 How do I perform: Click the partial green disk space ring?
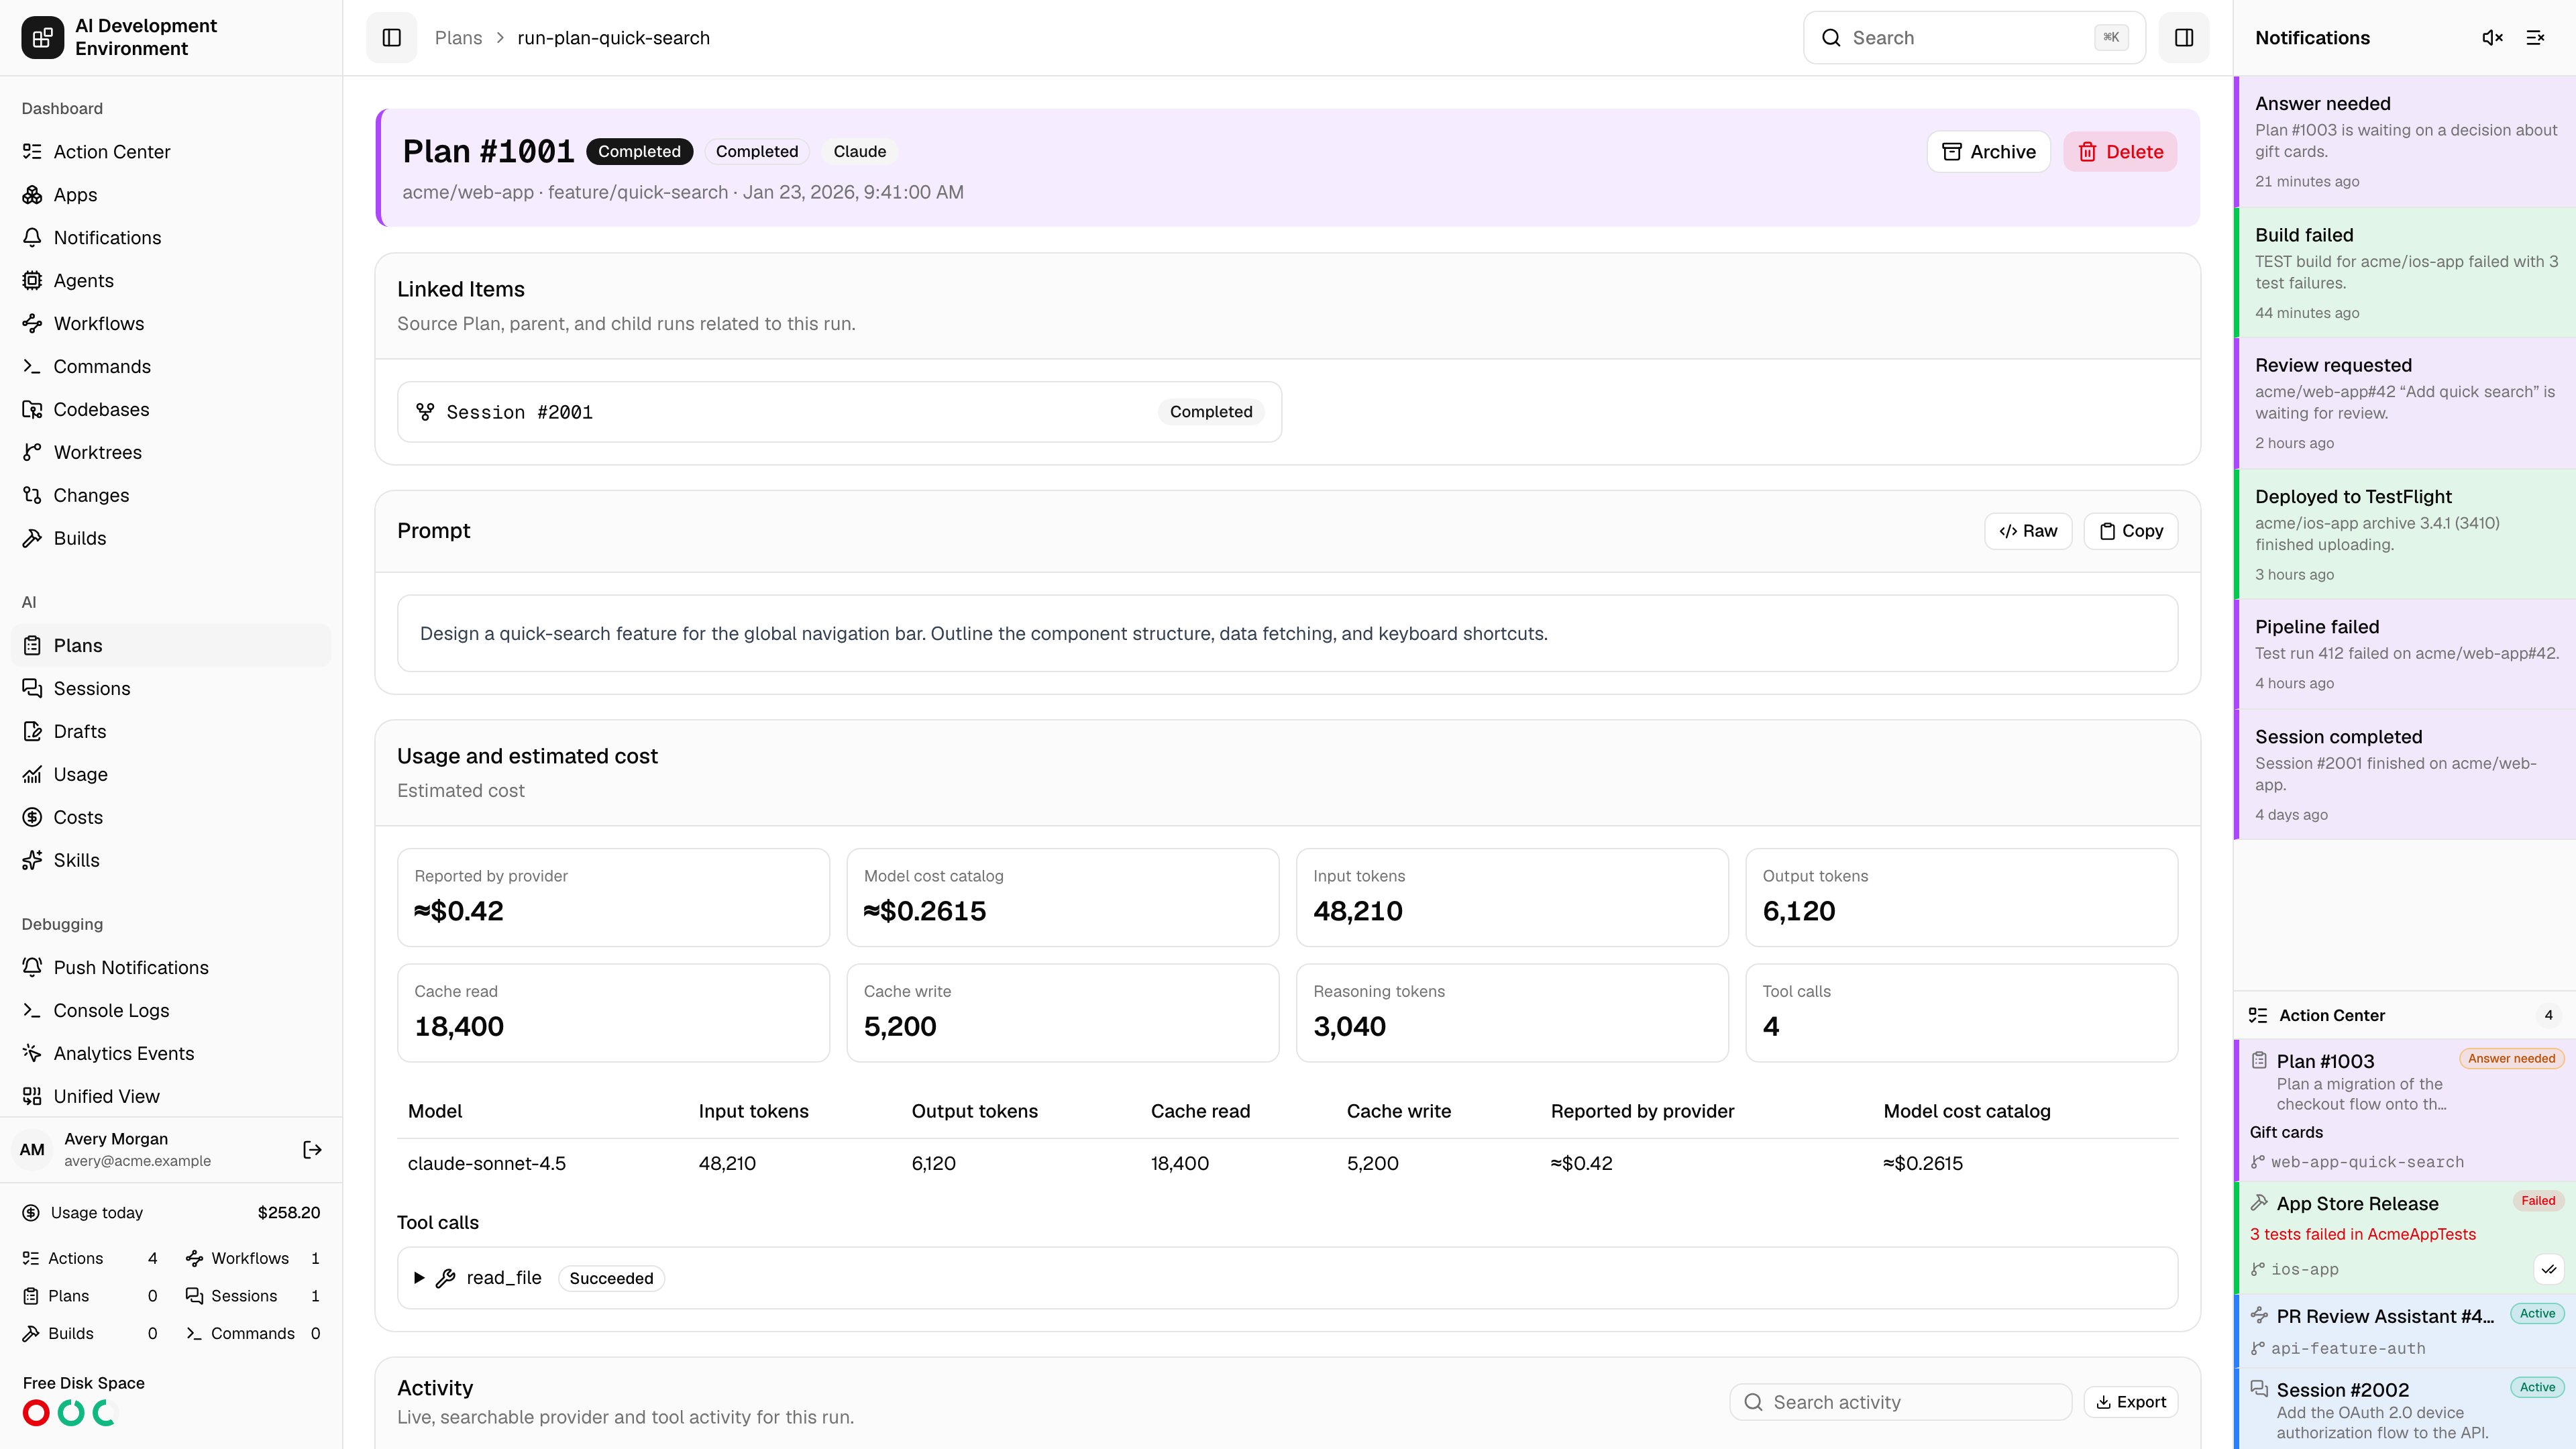click(105, 1413)
